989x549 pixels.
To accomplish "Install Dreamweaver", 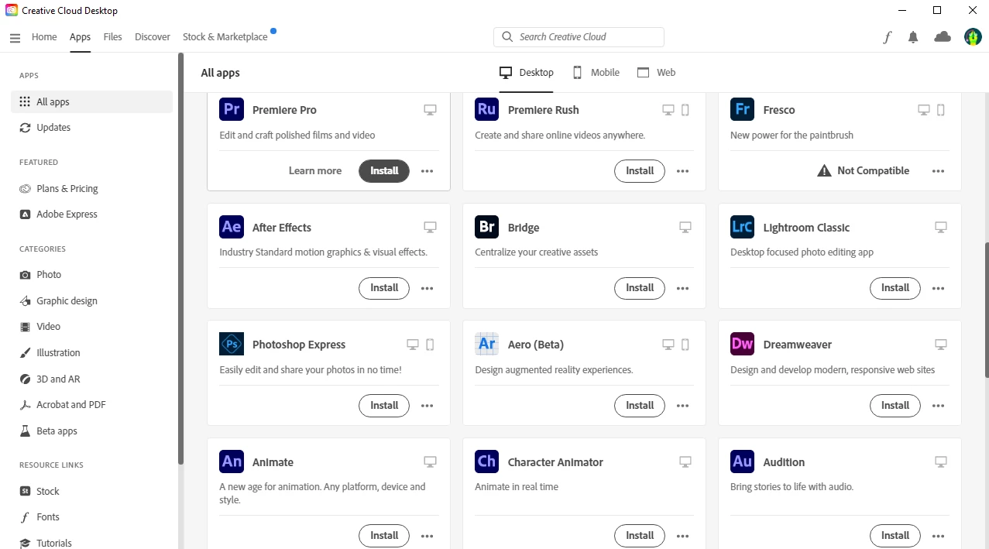I will [895, 406].
